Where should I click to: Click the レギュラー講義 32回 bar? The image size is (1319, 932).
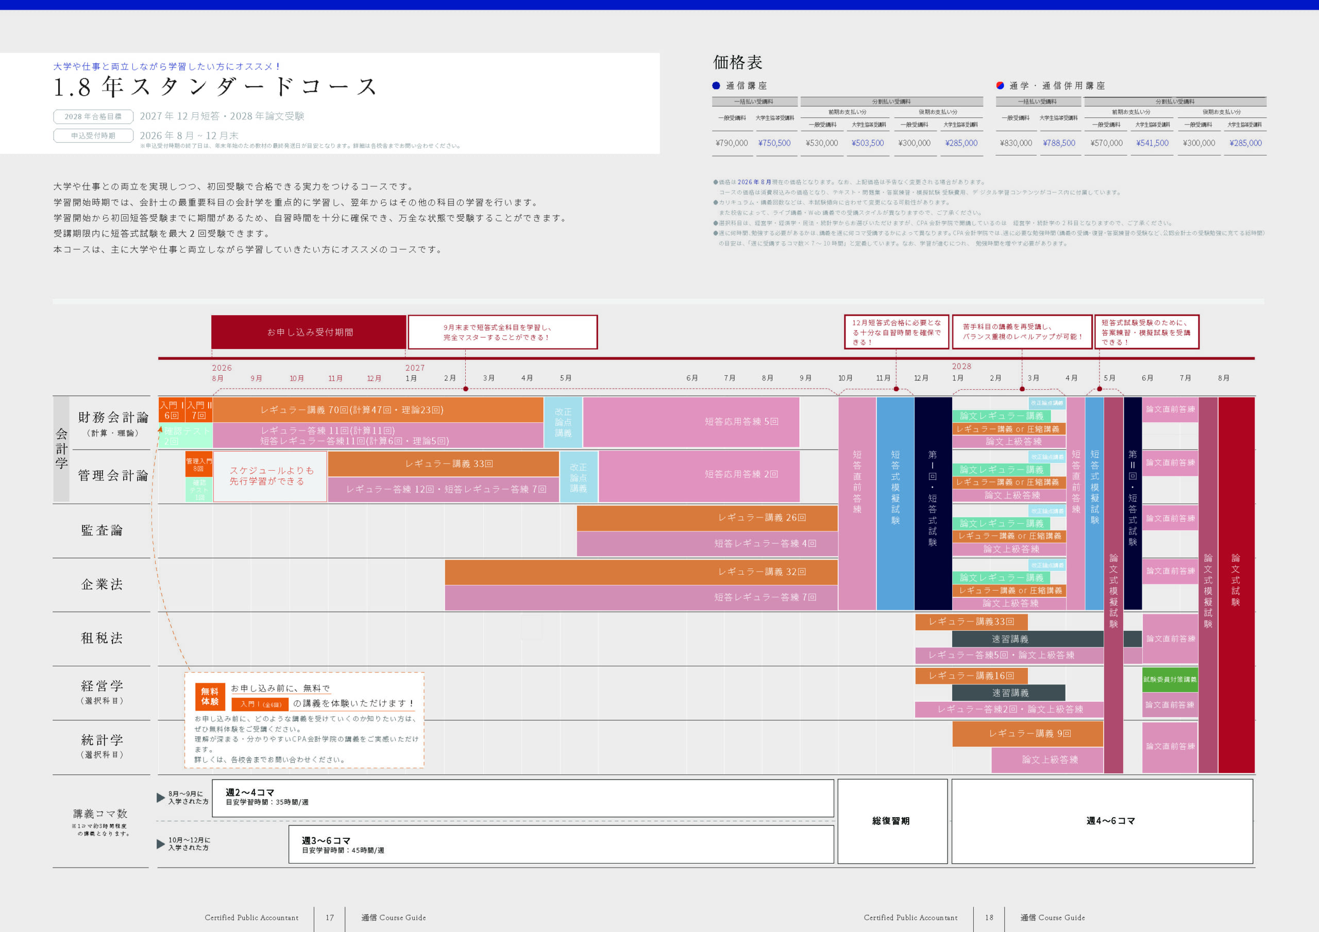coord(641,572)
